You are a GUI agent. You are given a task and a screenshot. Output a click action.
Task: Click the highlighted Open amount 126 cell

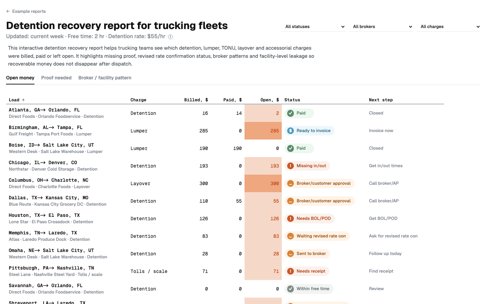(263, 219)
